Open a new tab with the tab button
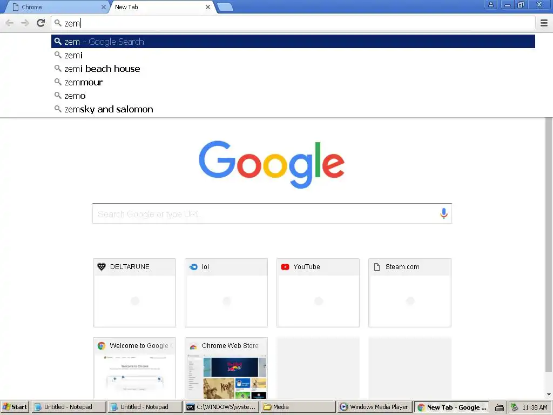 225,7
